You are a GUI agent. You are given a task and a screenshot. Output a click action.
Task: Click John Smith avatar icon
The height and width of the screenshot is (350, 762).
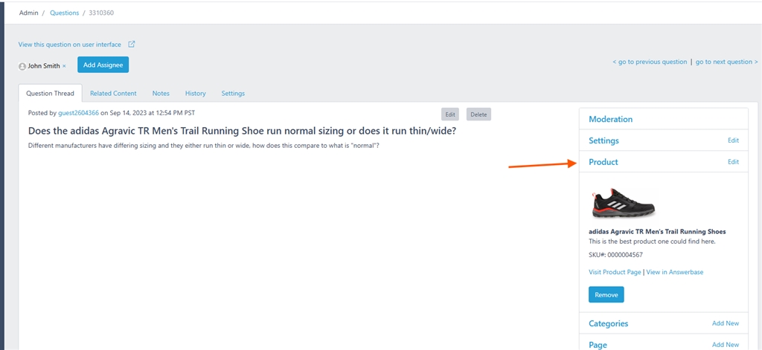tap(22, 66)
